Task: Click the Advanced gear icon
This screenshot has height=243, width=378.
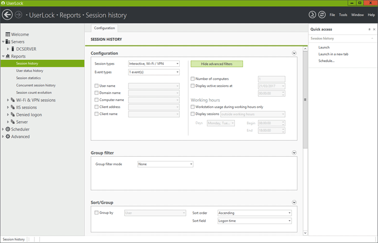Action: [x=8, y=137]
